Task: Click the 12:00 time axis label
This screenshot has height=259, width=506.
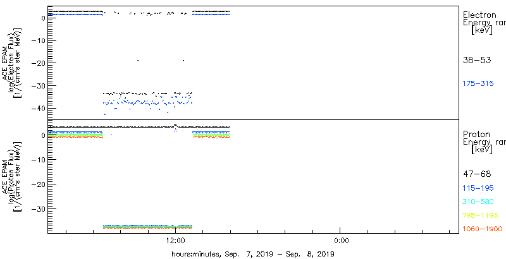Action: coord(176,240)
